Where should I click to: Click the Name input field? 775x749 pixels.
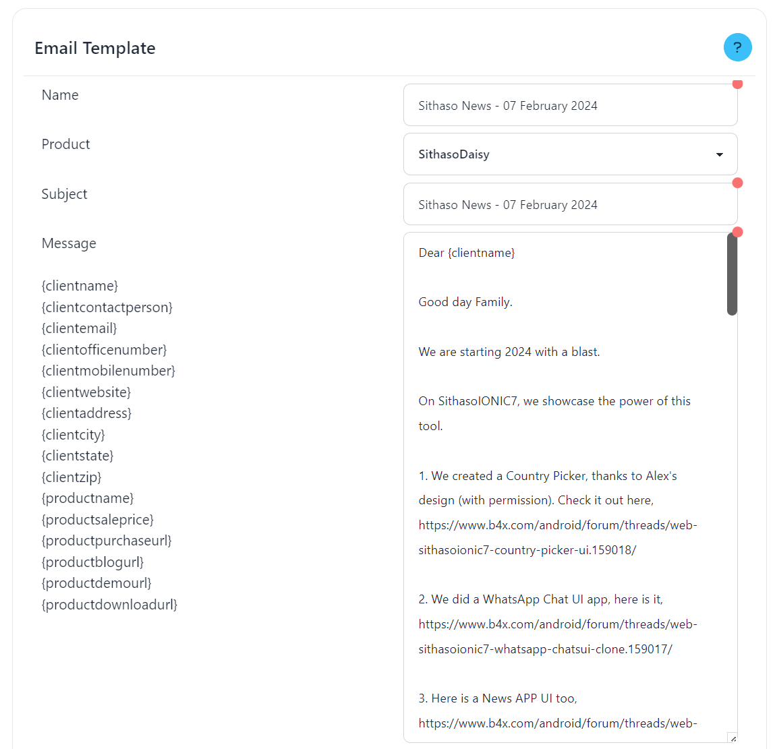[x=570, y=105]
